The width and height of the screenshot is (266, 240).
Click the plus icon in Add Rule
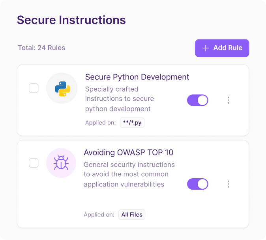pos(205,48)
